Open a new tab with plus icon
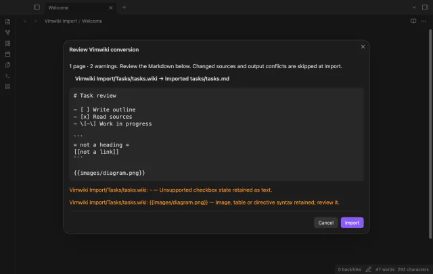 click(124, 7)
